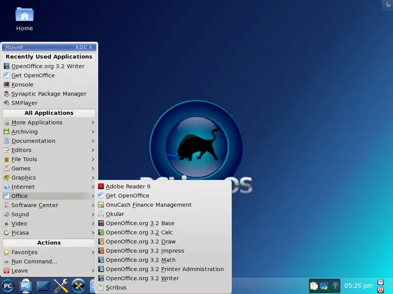Click the info icon in system tray
Viewport: 393px width, 294px height.
tap(335, 286)
